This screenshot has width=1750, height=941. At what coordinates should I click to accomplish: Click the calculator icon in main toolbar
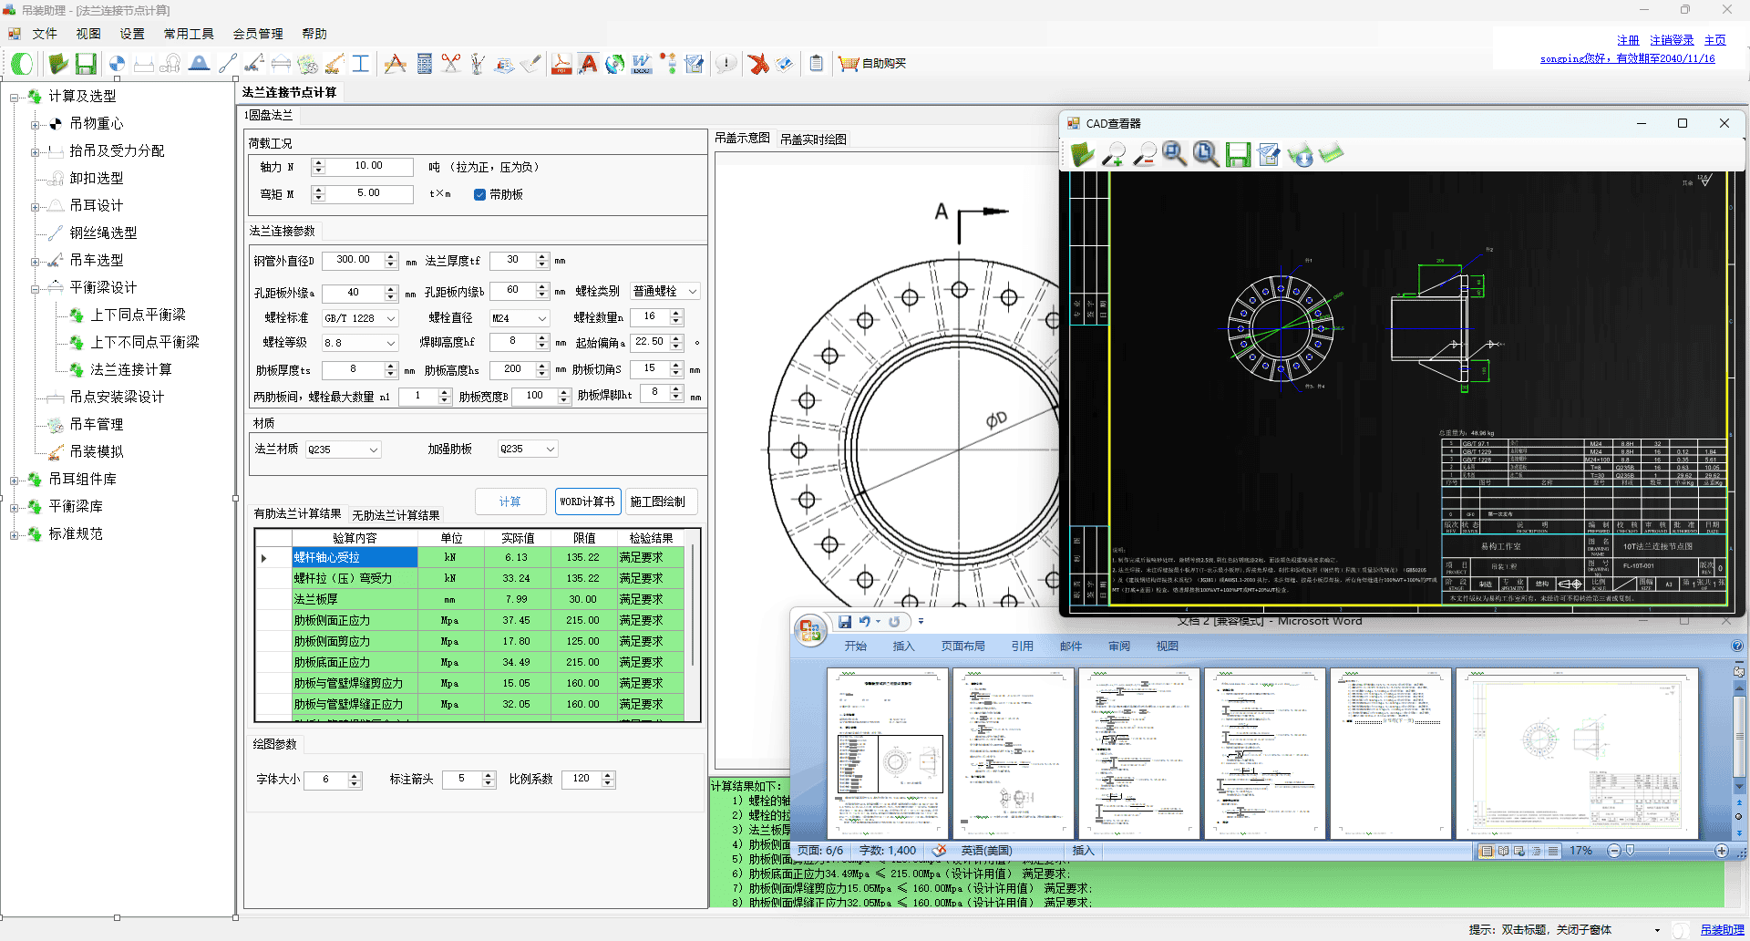(x=424, y=64)
